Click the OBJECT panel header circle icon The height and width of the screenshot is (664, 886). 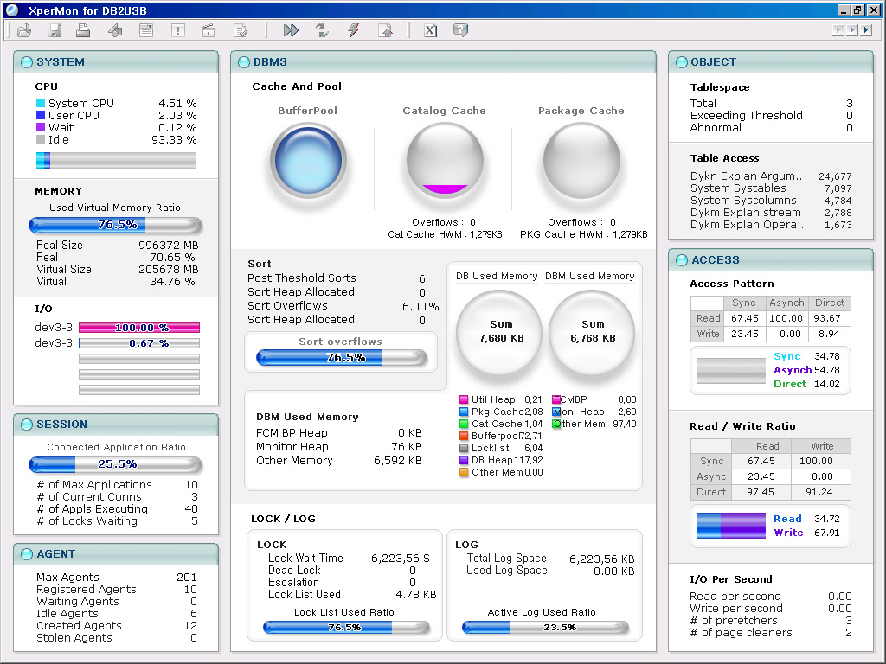(x=682, y=62)
